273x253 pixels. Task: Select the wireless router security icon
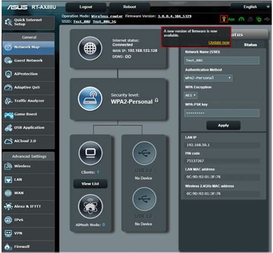(90, 99)
